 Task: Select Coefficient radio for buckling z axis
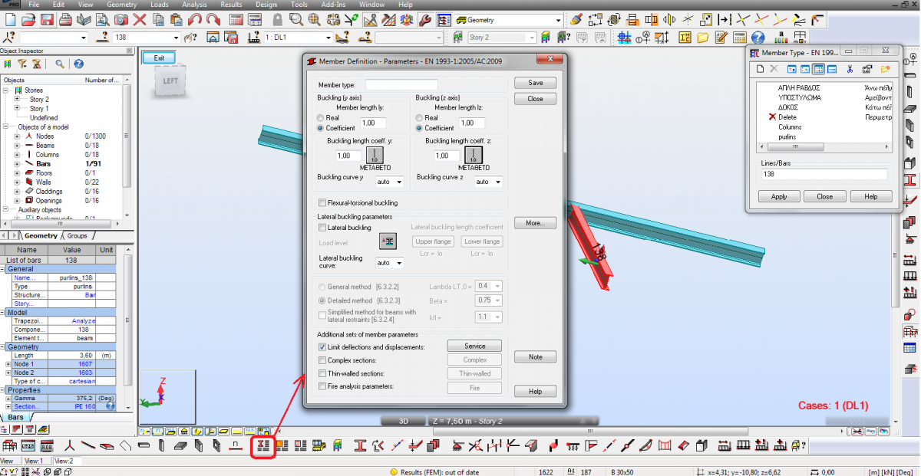[419, 128]
